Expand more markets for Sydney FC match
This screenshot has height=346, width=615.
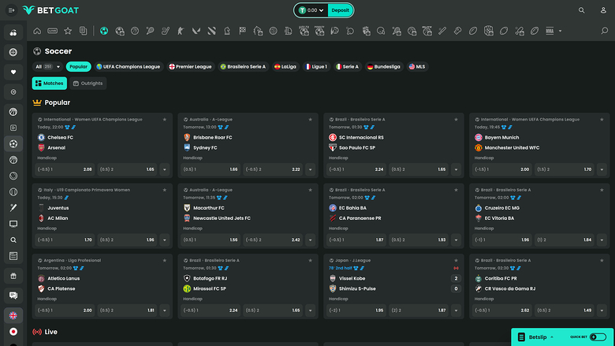tap(310, 169)
